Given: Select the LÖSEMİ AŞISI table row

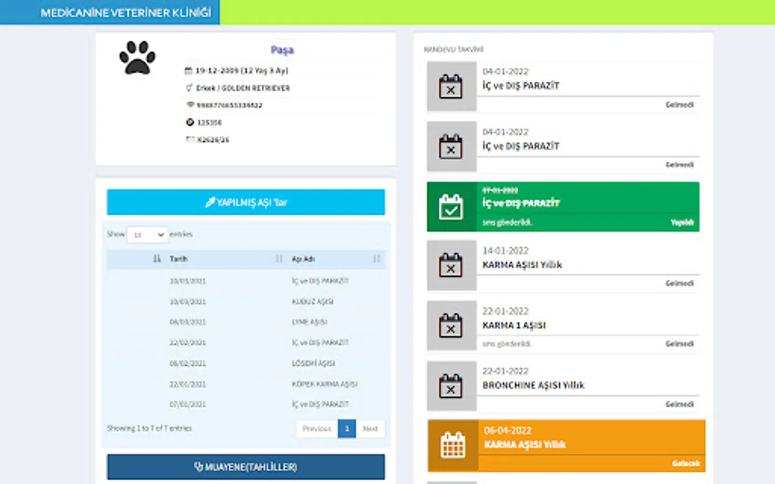Looking at the screenshot, I should pos(246,364).
